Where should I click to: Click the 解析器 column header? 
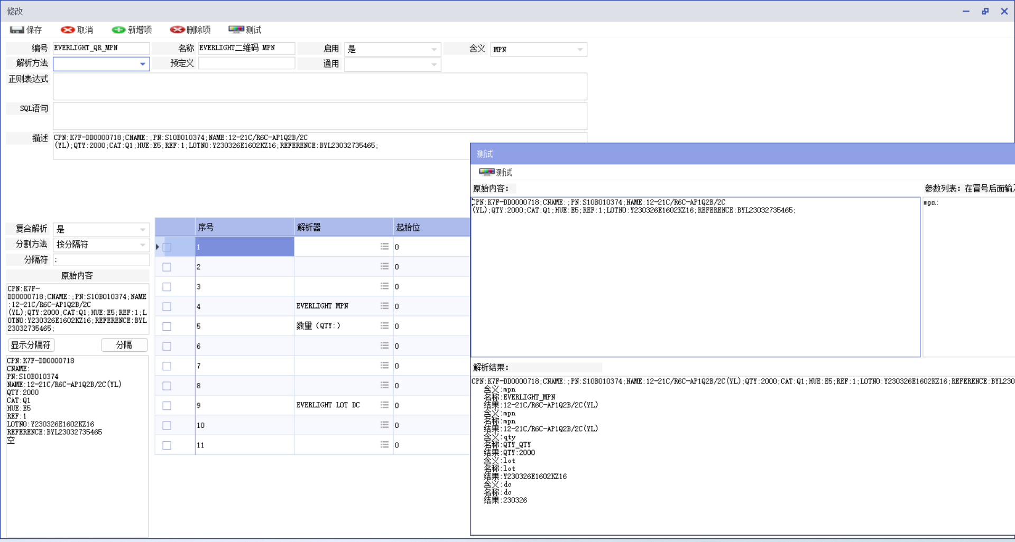[x=343, y=227]
